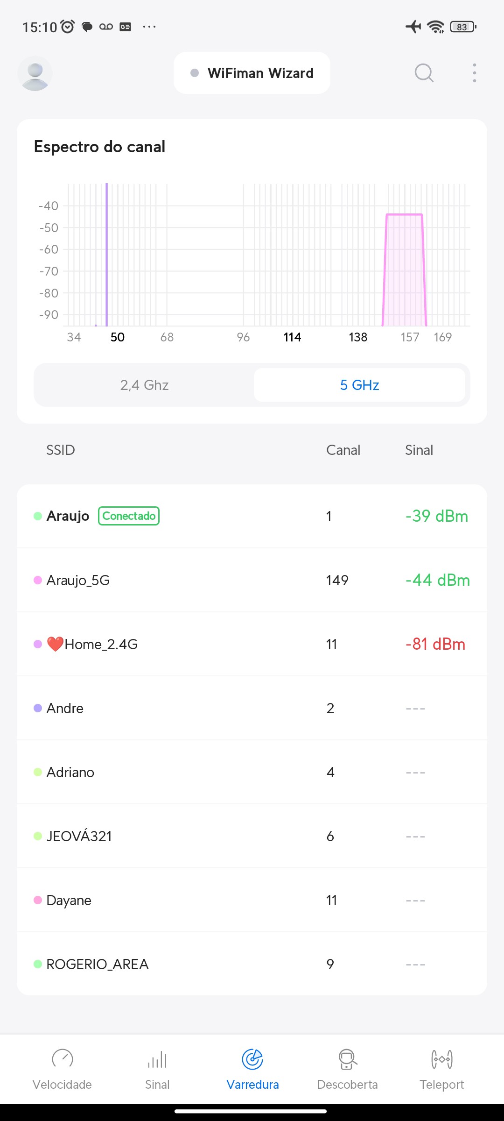Select the JEOVÁ321 network row
Viewport: 504px width, 1121px height.
click(x=252, y=836)
